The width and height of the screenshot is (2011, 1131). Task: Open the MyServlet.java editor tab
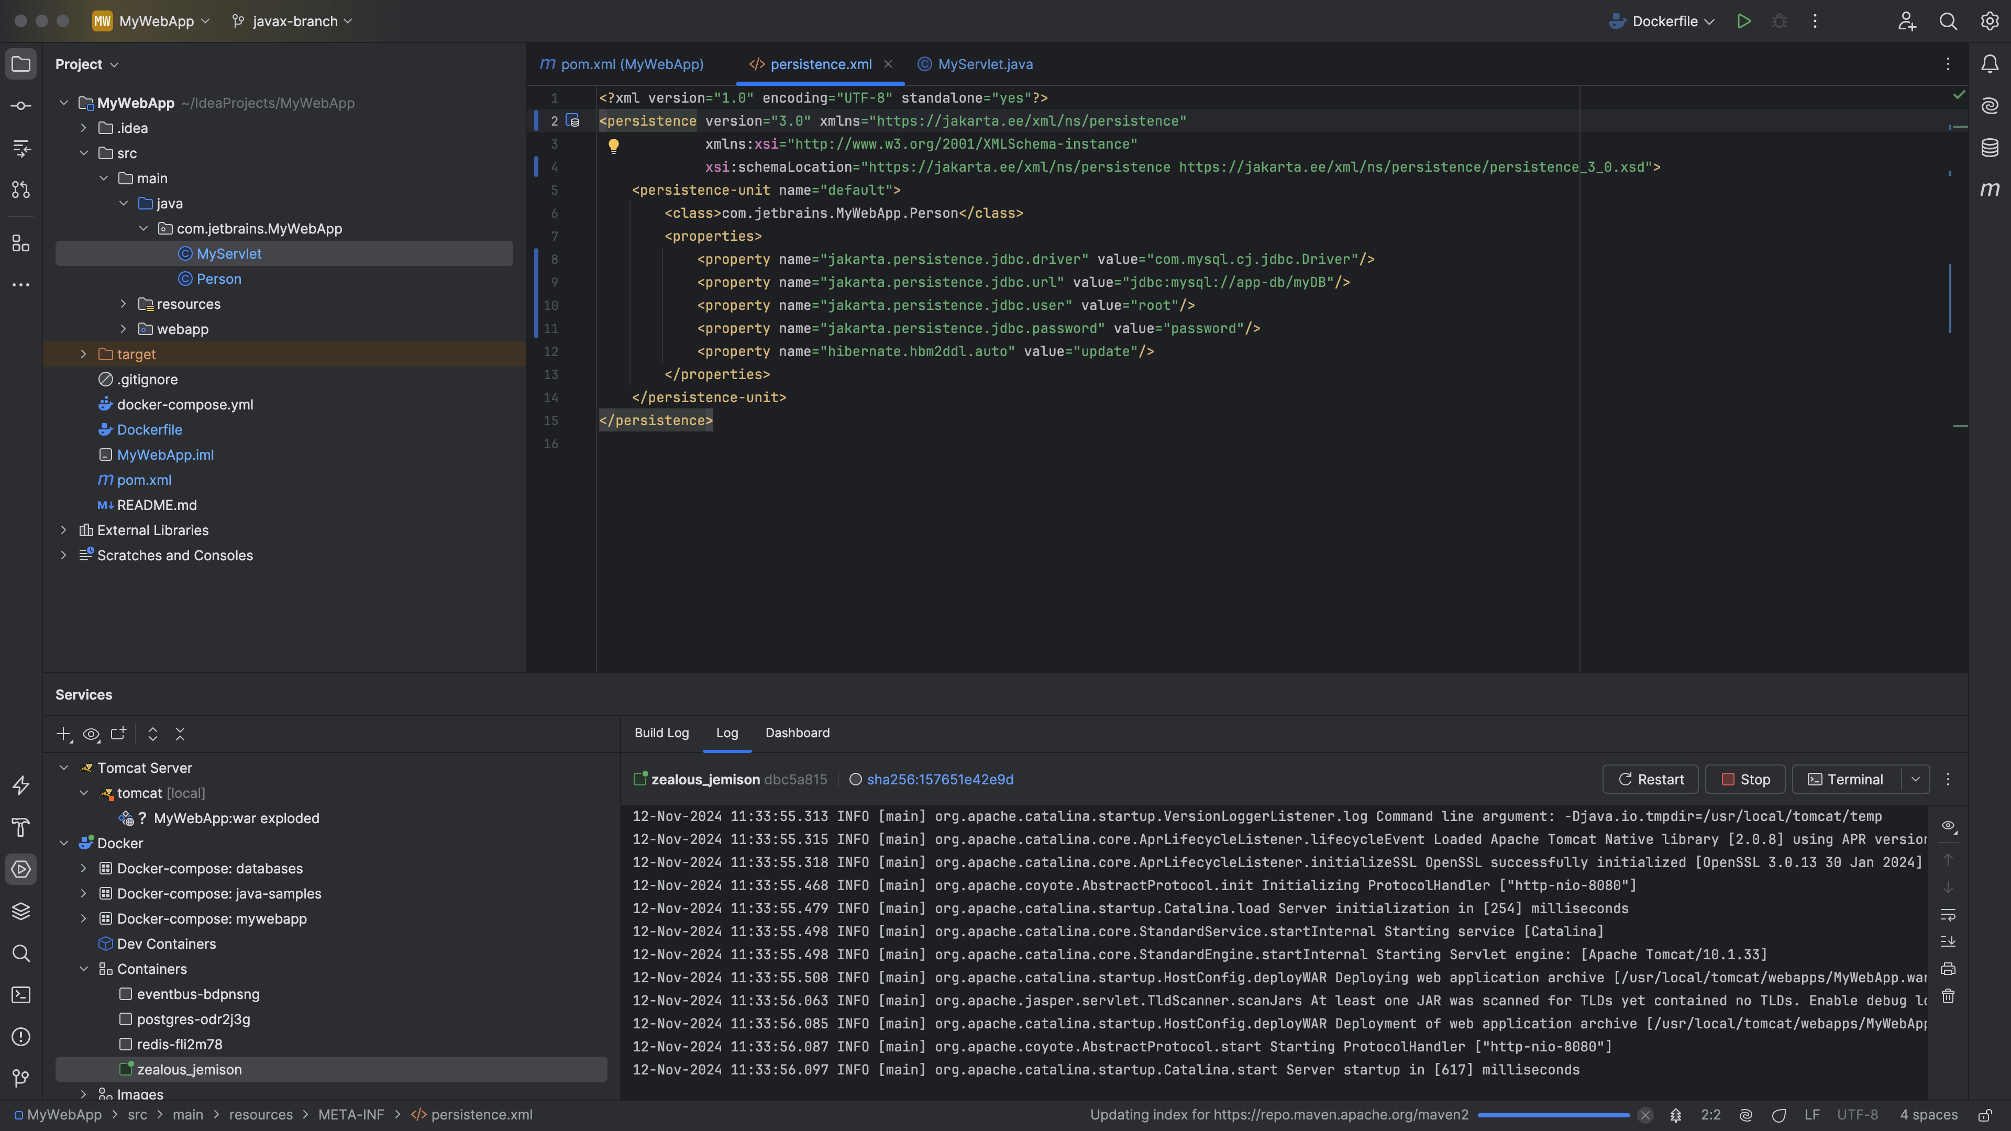click(x=985, y=64)
